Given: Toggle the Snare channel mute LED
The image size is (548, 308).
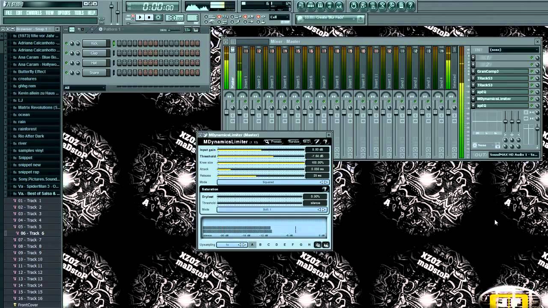Looking at the screenshot, I should (66, 73).
